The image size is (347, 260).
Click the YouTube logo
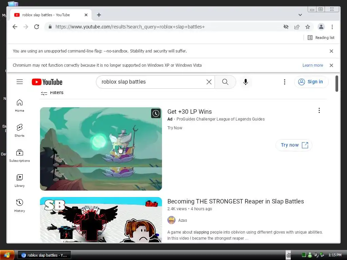pos(47,82)
